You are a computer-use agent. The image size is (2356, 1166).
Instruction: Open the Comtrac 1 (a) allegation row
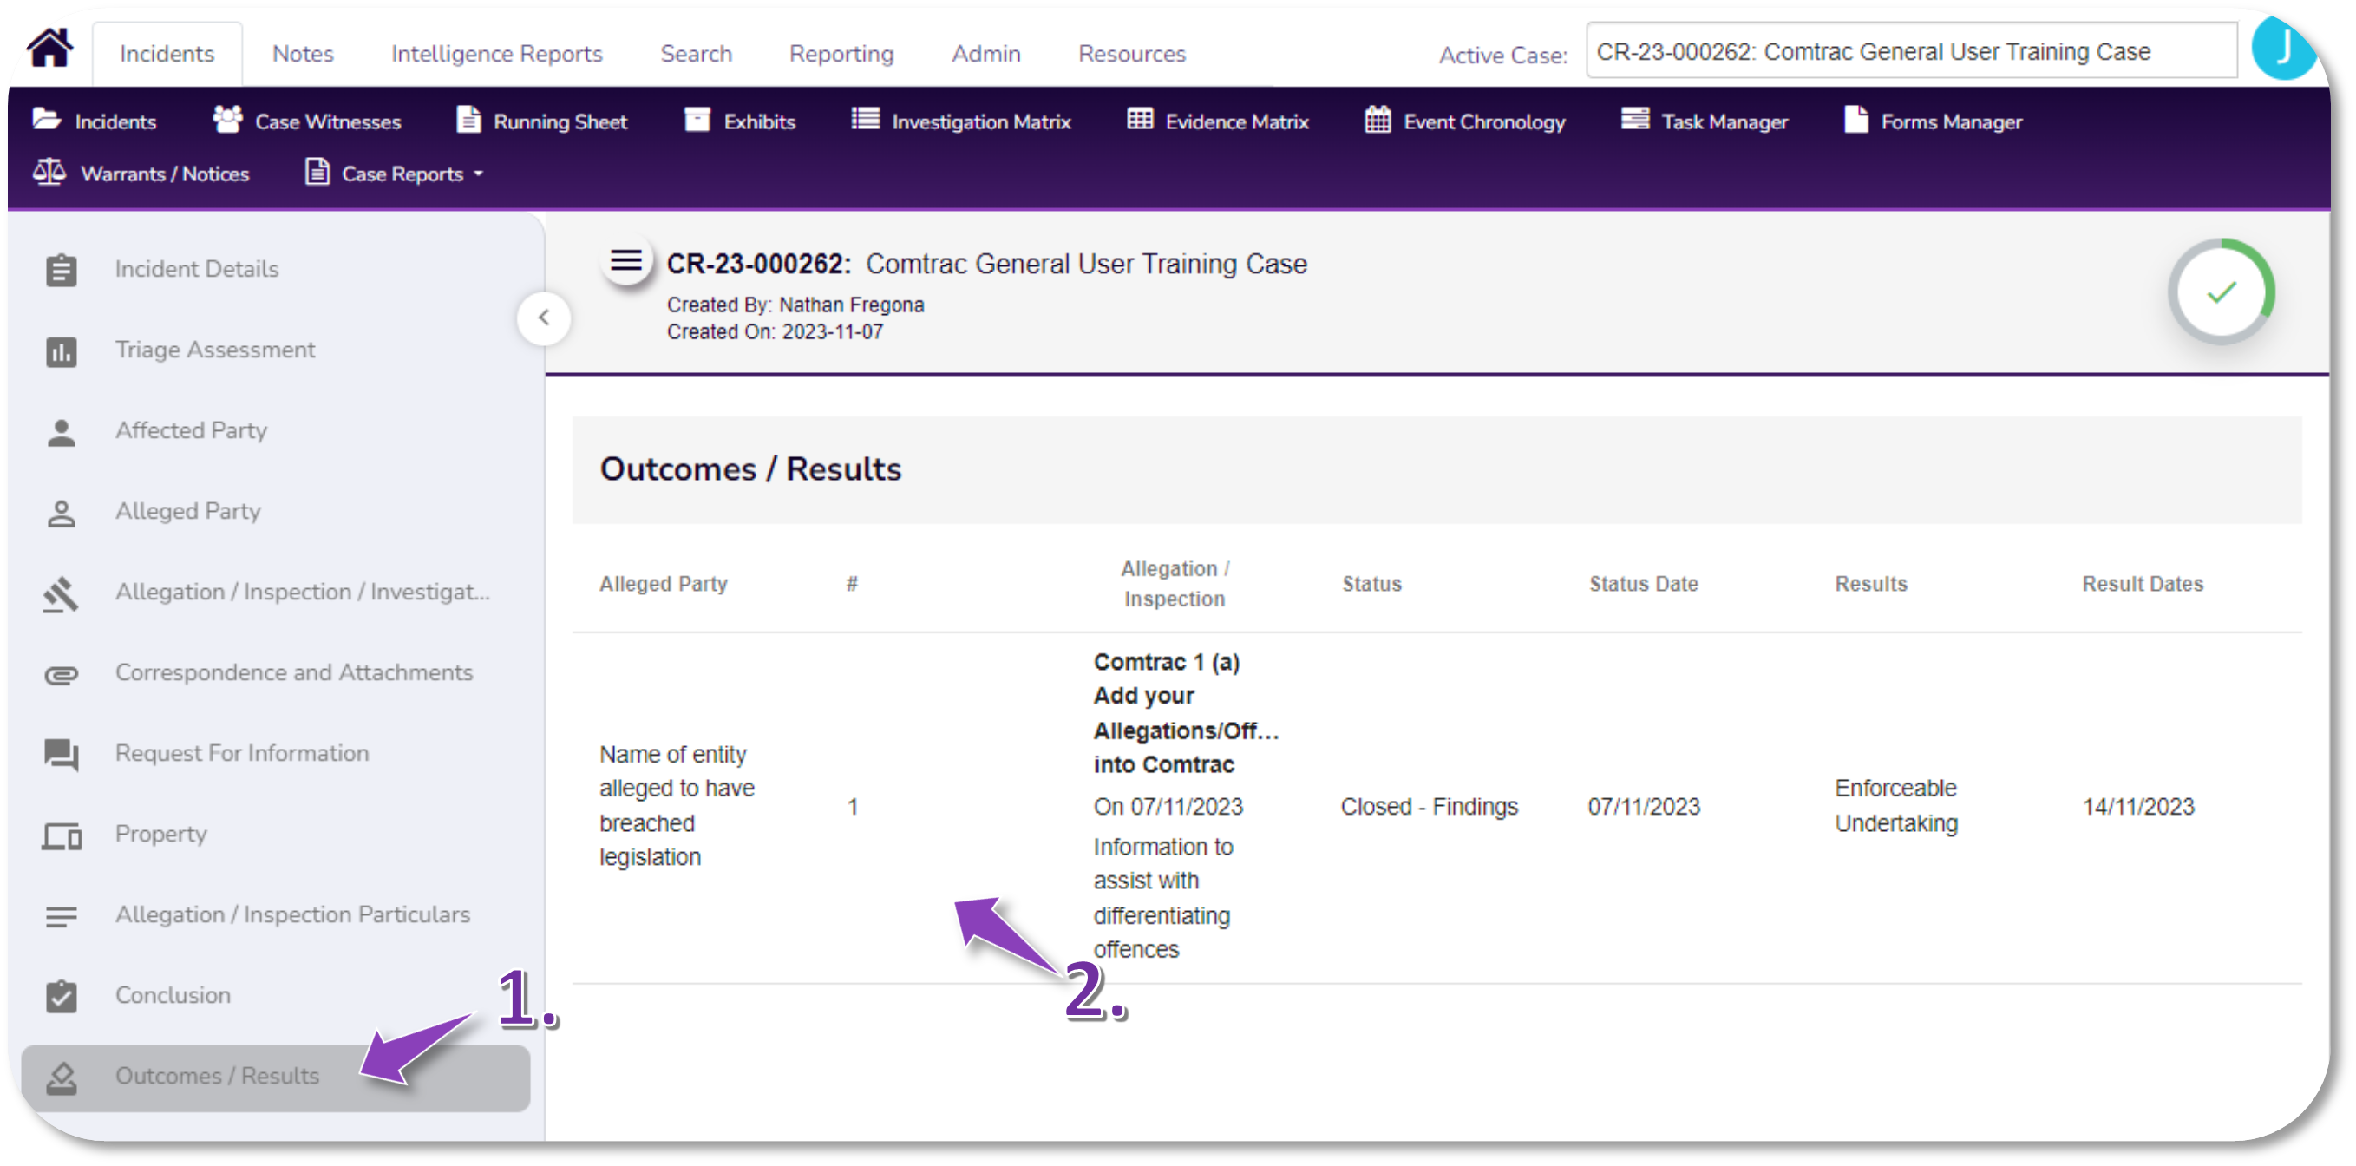point(1166,661)
